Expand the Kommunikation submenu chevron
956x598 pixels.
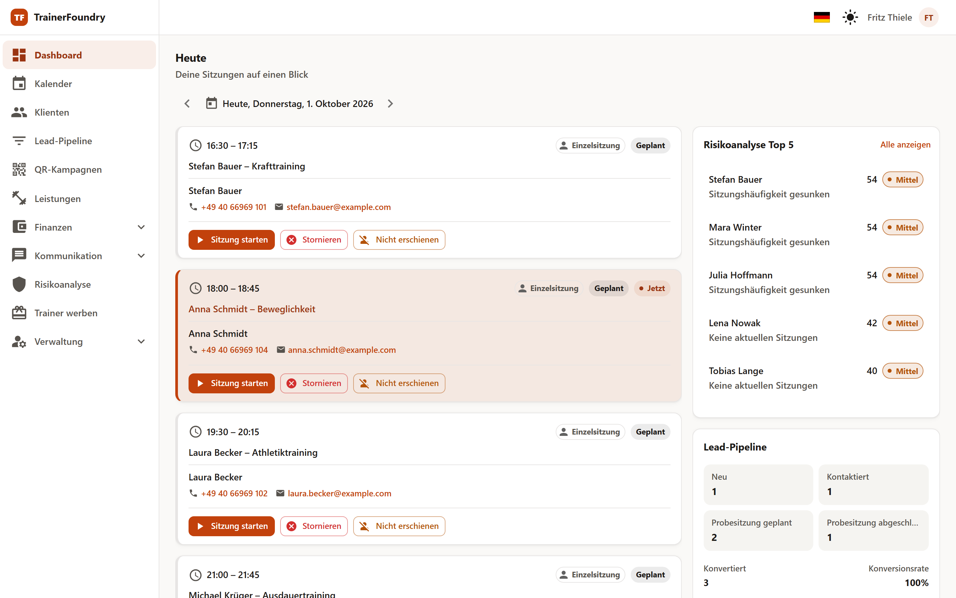point(141,256)
